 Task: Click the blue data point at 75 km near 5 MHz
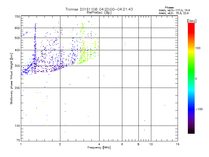coord(112,140)
